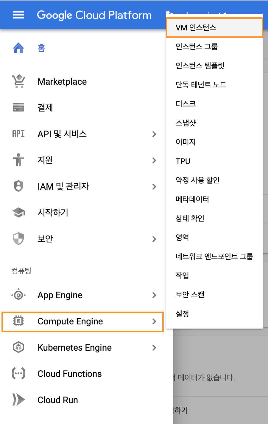Image resolution: width=268 pixels, height=424 pixels.
Task: Open the API 및 서비스 item
Action: (62, 134)
